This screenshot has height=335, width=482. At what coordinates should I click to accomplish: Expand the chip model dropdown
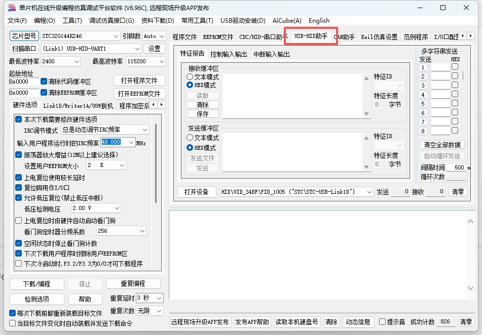(116, 36)
